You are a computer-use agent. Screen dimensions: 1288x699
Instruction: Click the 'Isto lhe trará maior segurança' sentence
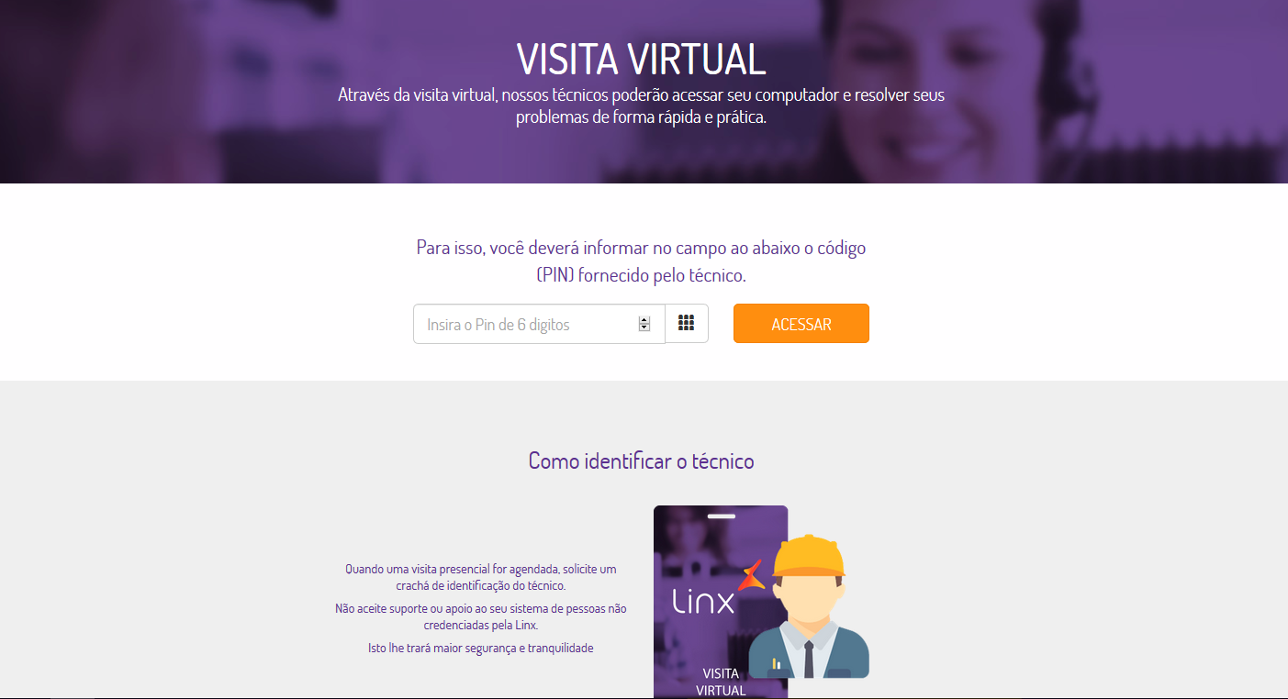click(481, 648)
